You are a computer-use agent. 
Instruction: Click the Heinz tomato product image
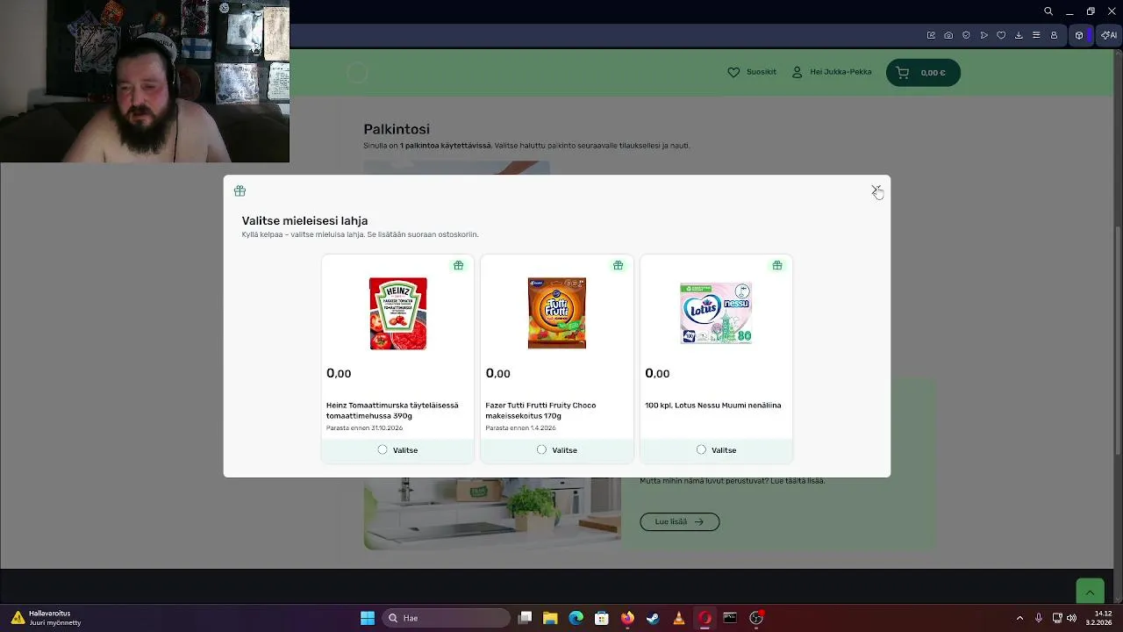[x=398, y=313]
